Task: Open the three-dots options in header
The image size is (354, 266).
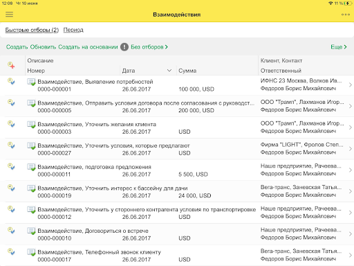Action: (x=346, y=15)
